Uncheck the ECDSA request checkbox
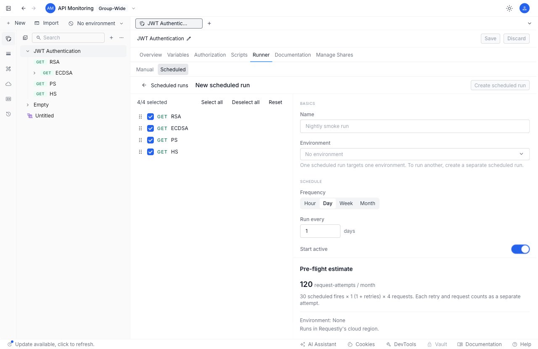 (150, 128)
